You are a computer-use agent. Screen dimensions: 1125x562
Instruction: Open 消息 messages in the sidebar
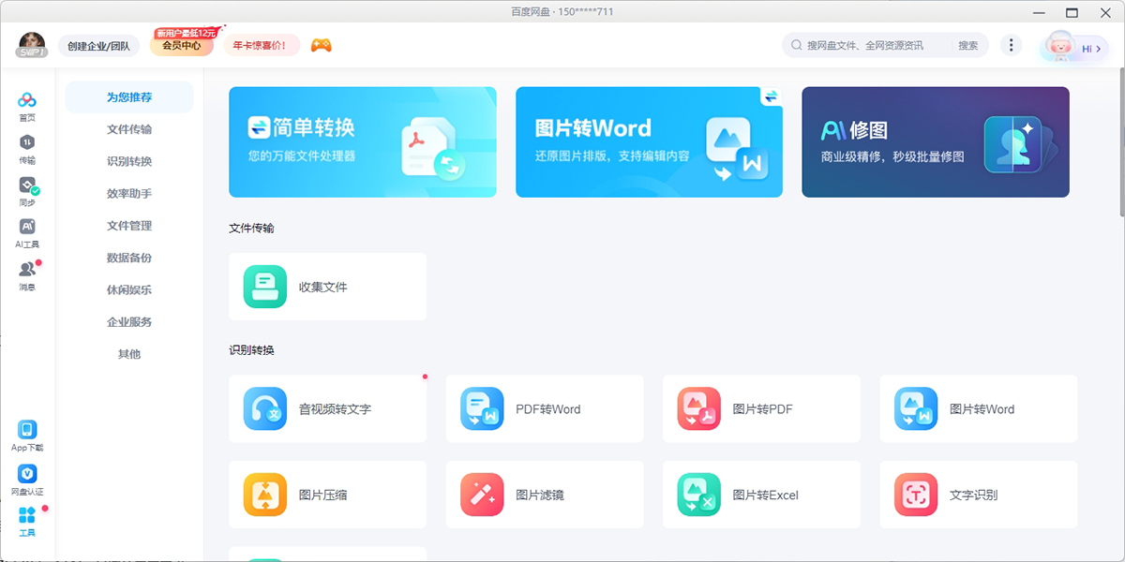coord(27,275)
